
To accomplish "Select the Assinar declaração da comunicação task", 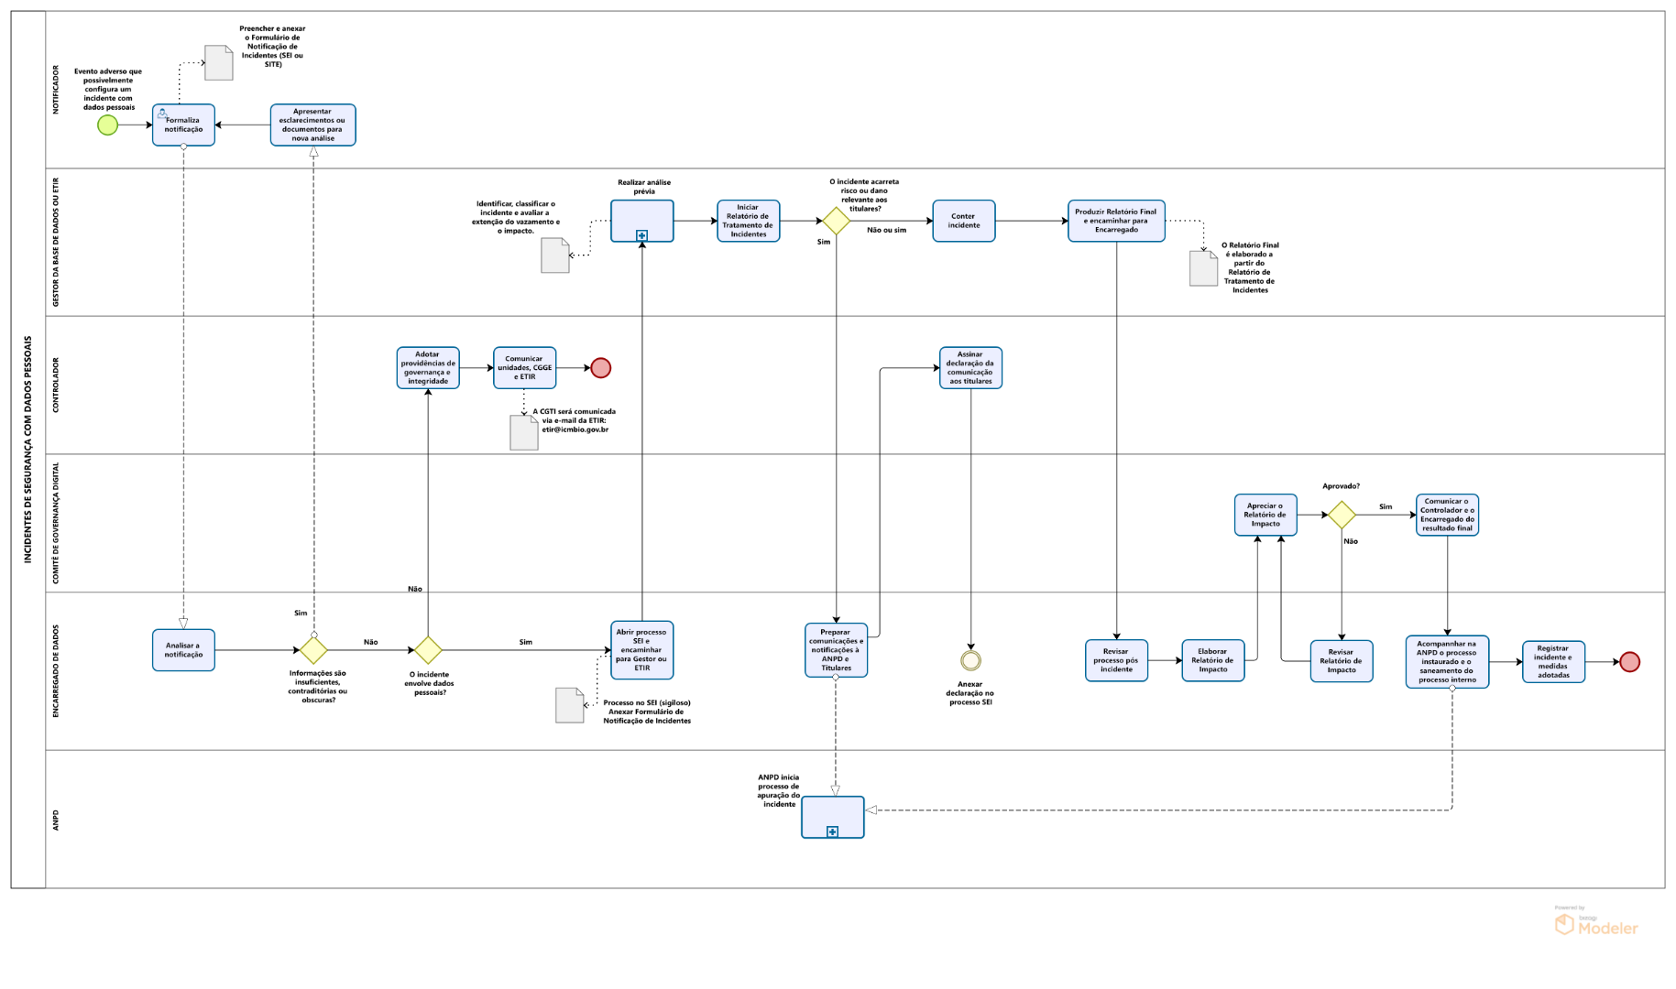I will pos(970,368).
